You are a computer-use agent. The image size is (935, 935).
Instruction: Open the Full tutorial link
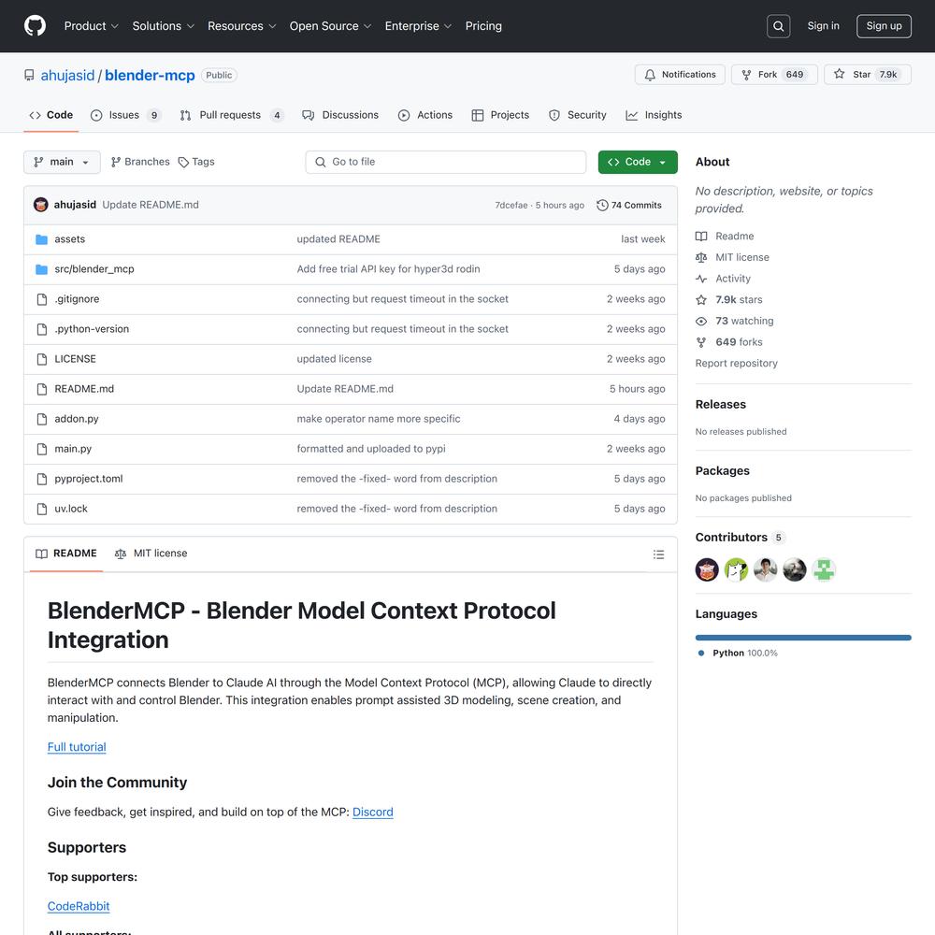coord(77,747)
